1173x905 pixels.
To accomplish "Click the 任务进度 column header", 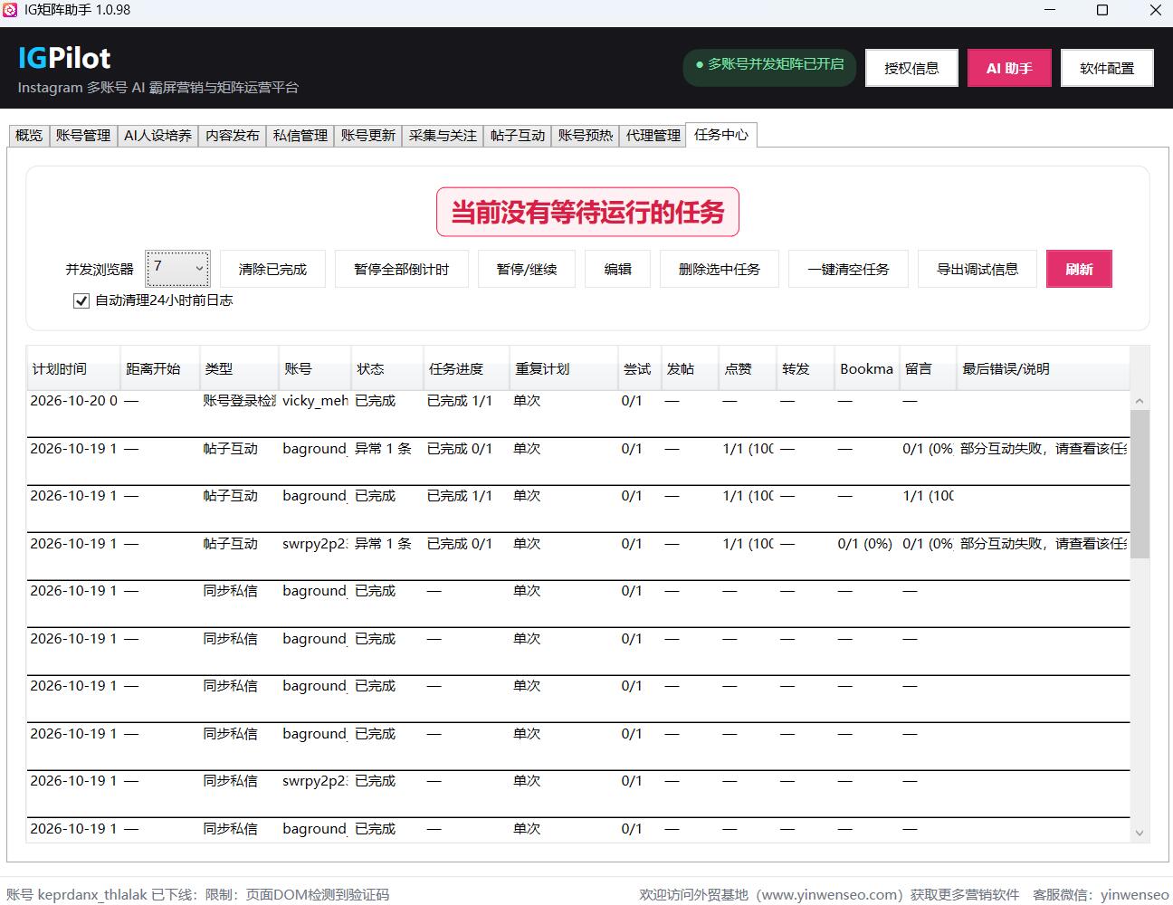I will pyautogui.click(x=466, y=368).
